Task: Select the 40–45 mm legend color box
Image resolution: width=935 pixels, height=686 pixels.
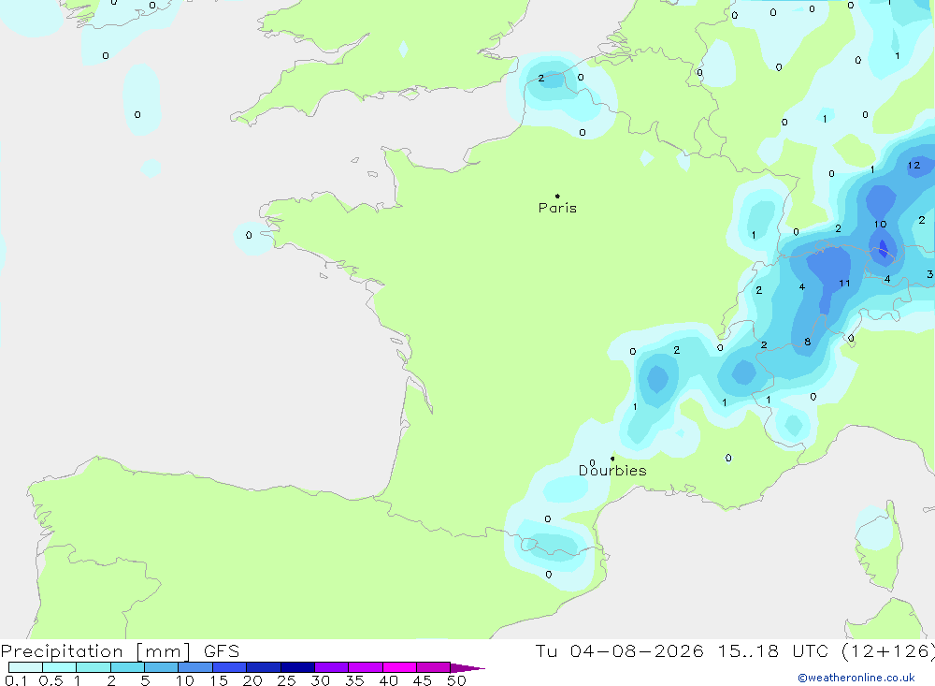Action: pyautogui.click(x=399, y=667)
